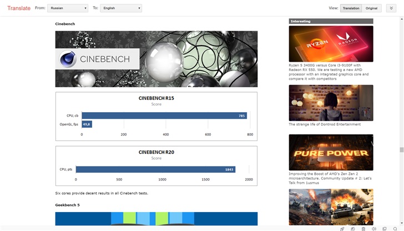
Task: Open the From language dropdown (Russian)
Action: pyautogui.click(x=68, y=8)
